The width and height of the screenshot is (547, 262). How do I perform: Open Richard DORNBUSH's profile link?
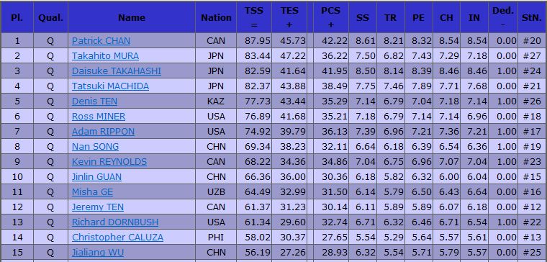point(115,222)
